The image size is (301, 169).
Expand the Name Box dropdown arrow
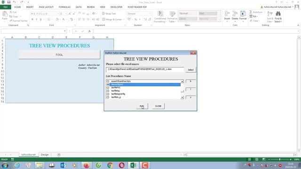click(65, 31)
